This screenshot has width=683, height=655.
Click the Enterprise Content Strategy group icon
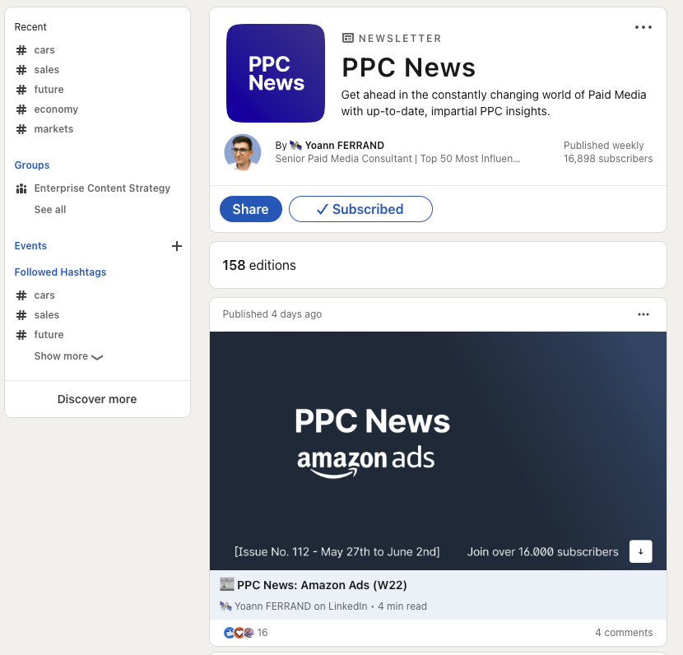pos(21,188)
